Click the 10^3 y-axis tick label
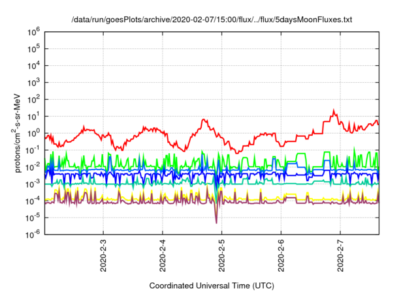Image resolution: width=418 pixels, height=292 pixels. (33, 82)
